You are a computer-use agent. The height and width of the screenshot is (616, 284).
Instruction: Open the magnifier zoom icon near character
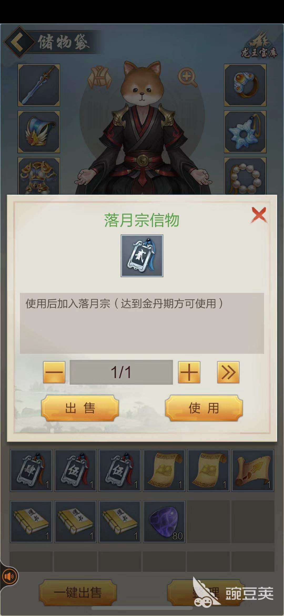(187, 77)
